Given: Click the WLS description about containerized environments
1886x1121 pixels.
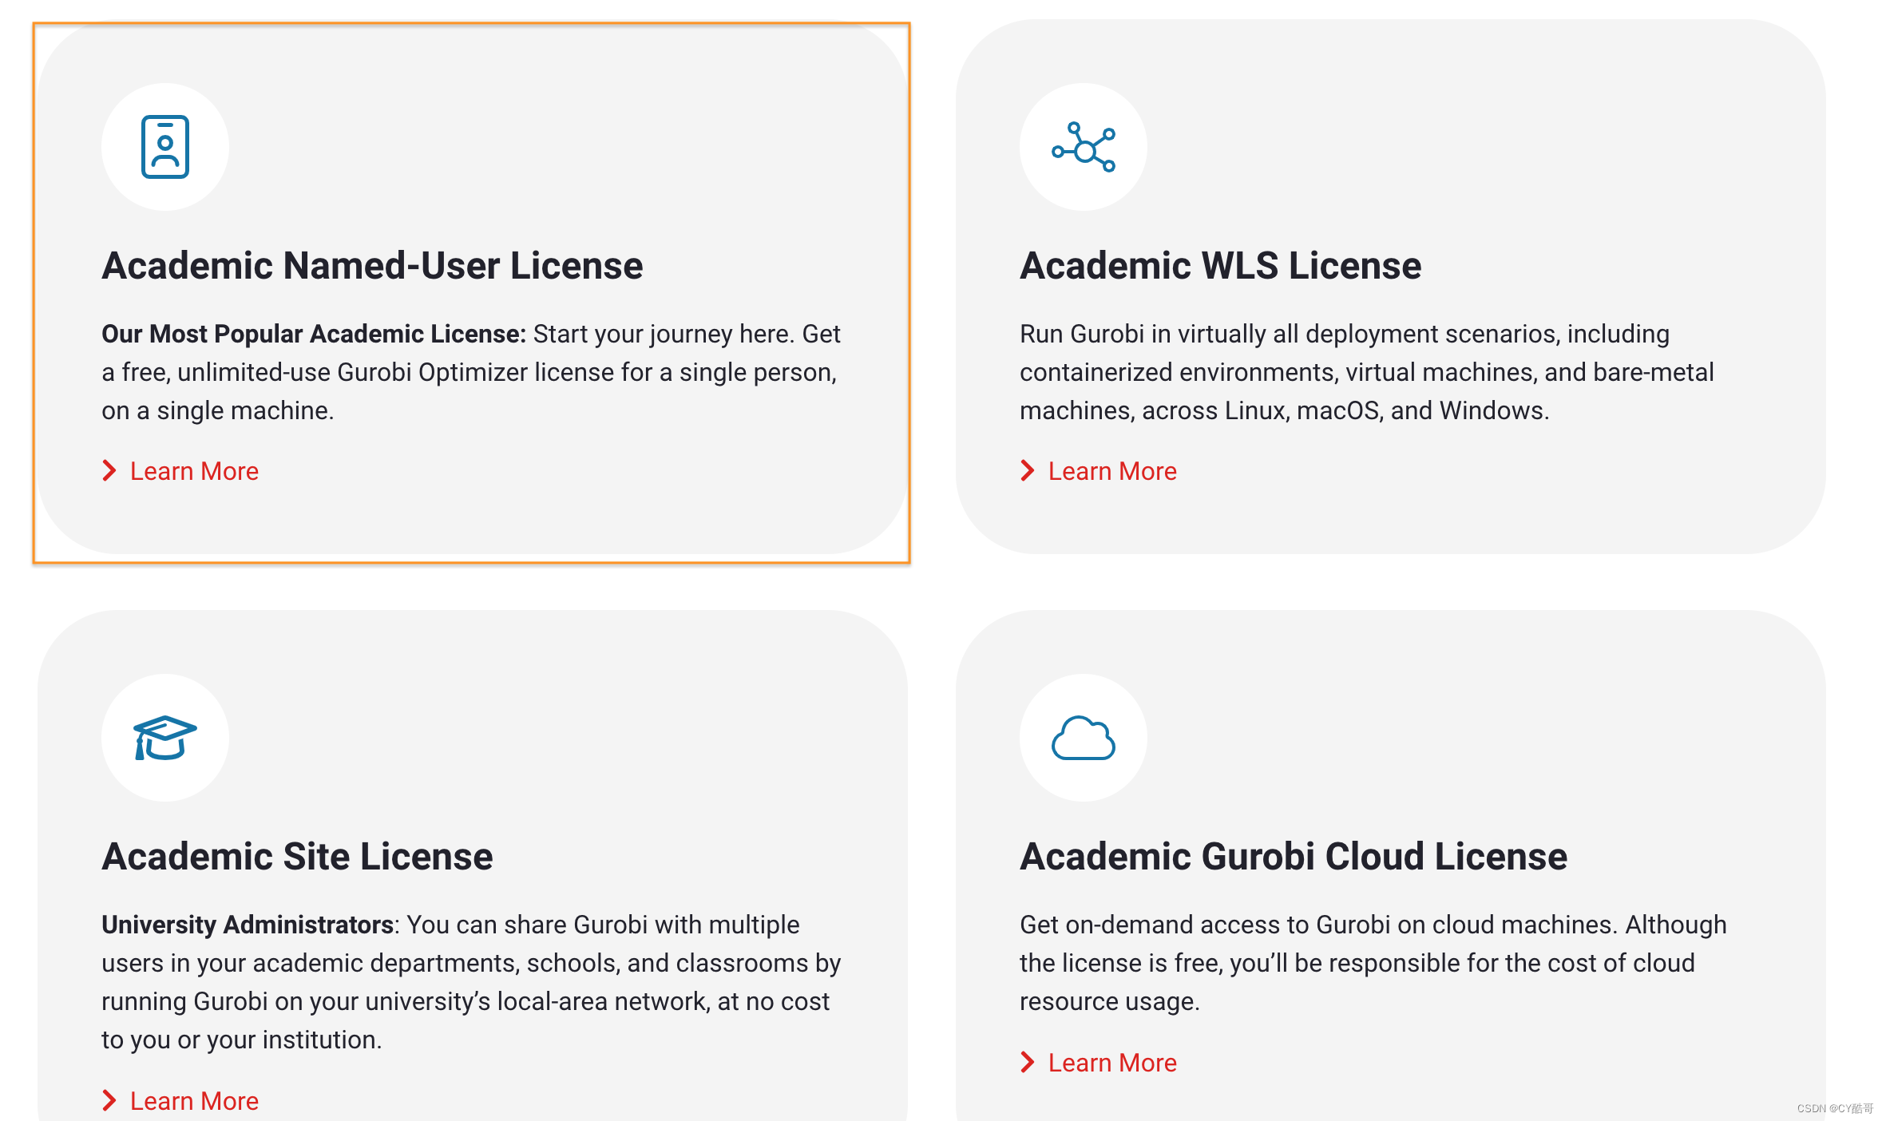Looking at the screenshot, I should (1366, 372).
